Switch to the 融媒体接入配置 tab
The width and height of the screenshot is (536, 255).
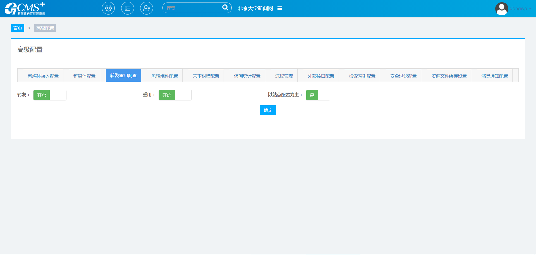pos(43,76)
